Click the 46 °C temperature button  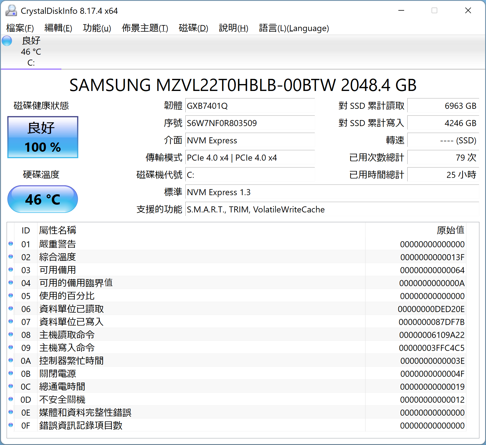click(x=43, y=199)
